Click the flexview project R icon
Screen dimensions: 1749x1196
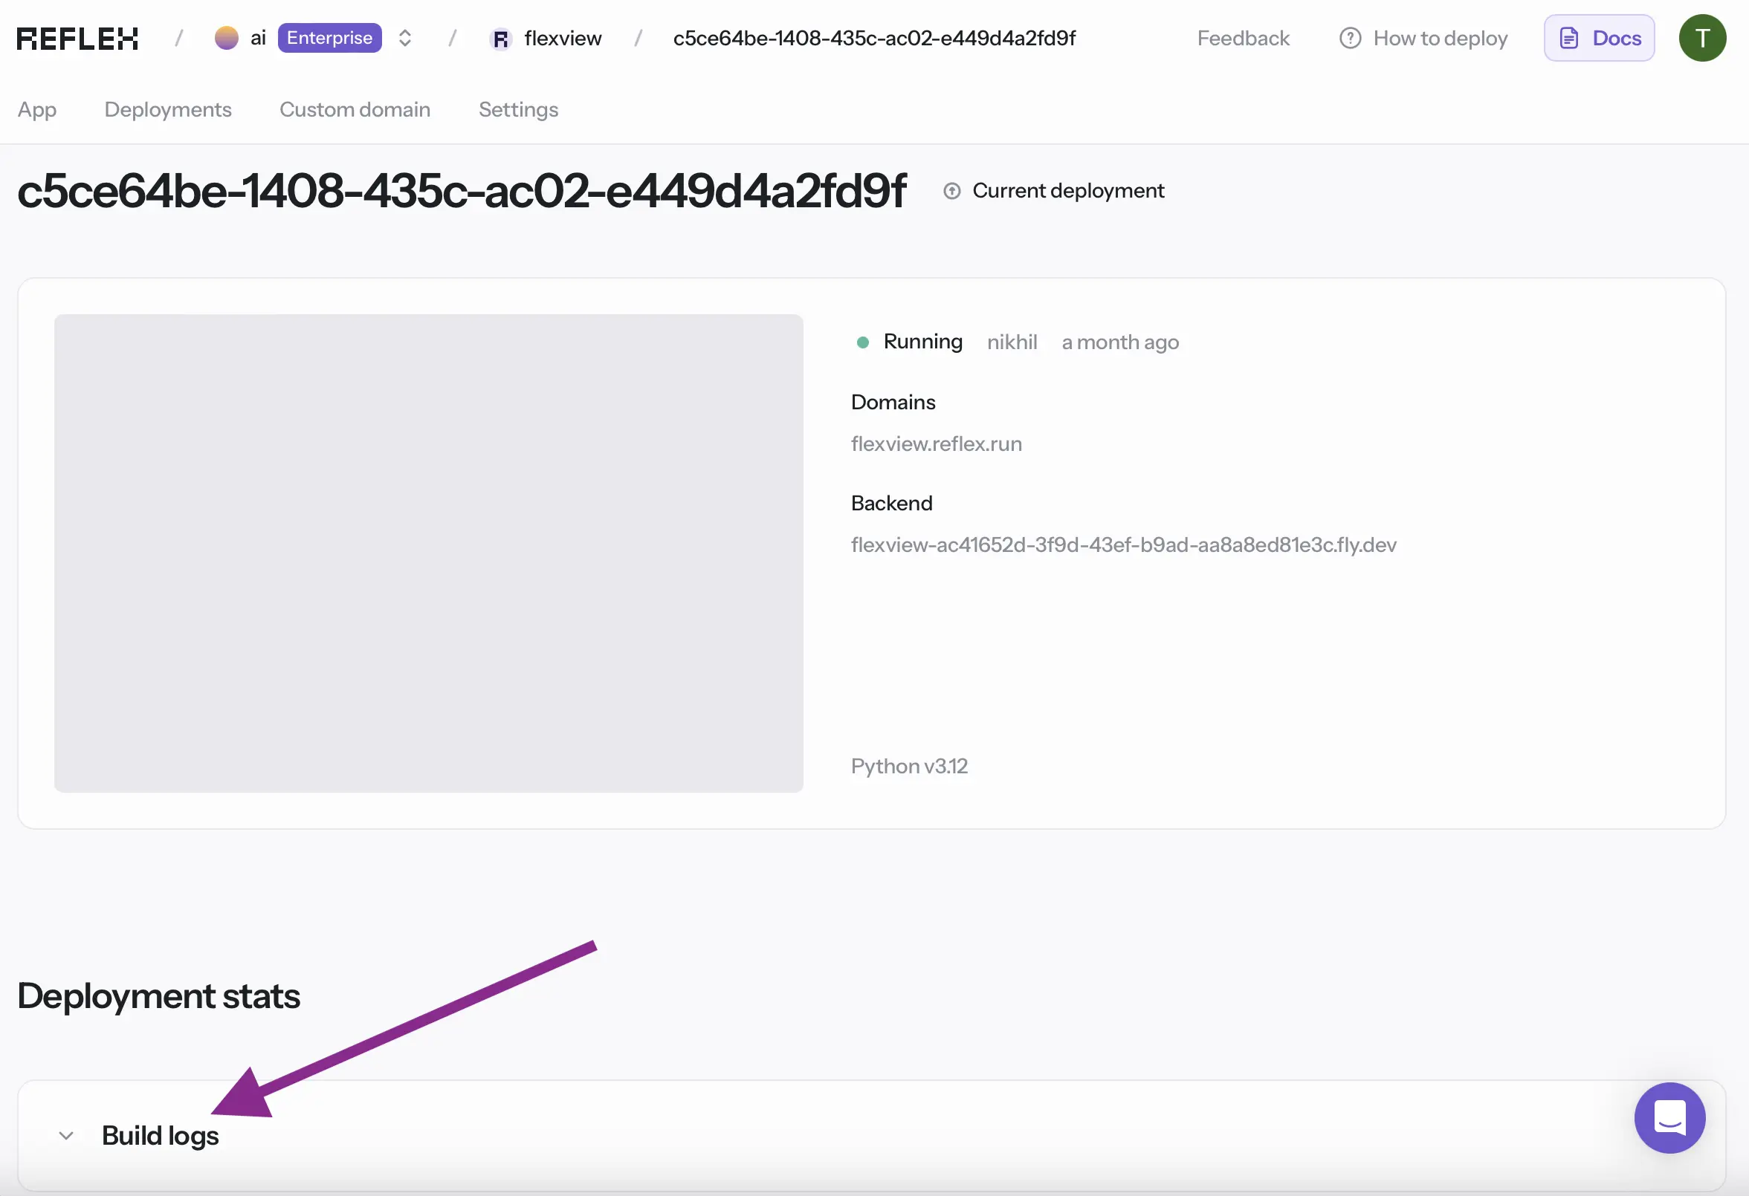[500, 39]
